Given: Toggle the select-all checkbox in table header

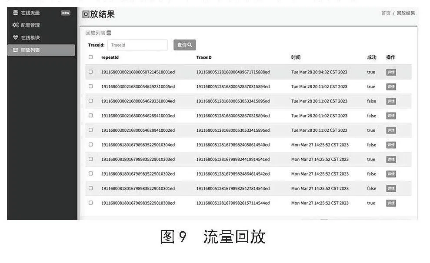Looking at the screenshot, I should click(x=90, y=57).
